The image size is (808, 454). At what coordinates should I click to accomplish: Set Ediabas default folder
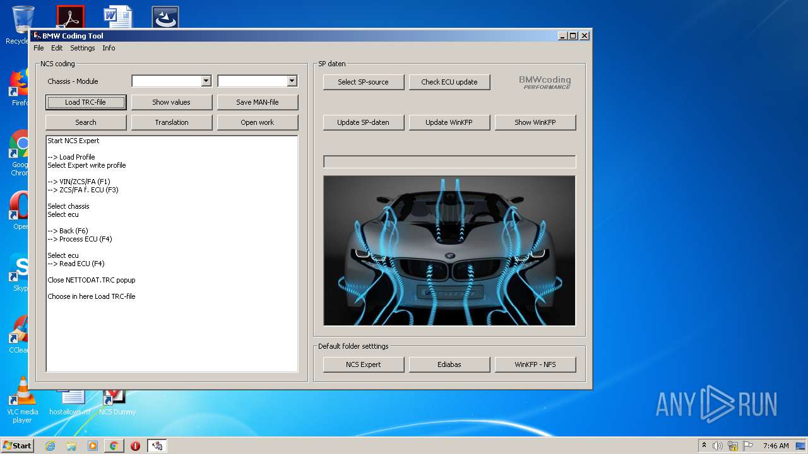pyautogui.click(x=449, y=364)
